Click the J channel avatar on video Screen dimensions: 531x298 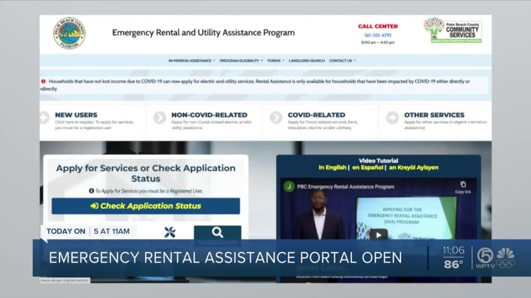(289, 186)
